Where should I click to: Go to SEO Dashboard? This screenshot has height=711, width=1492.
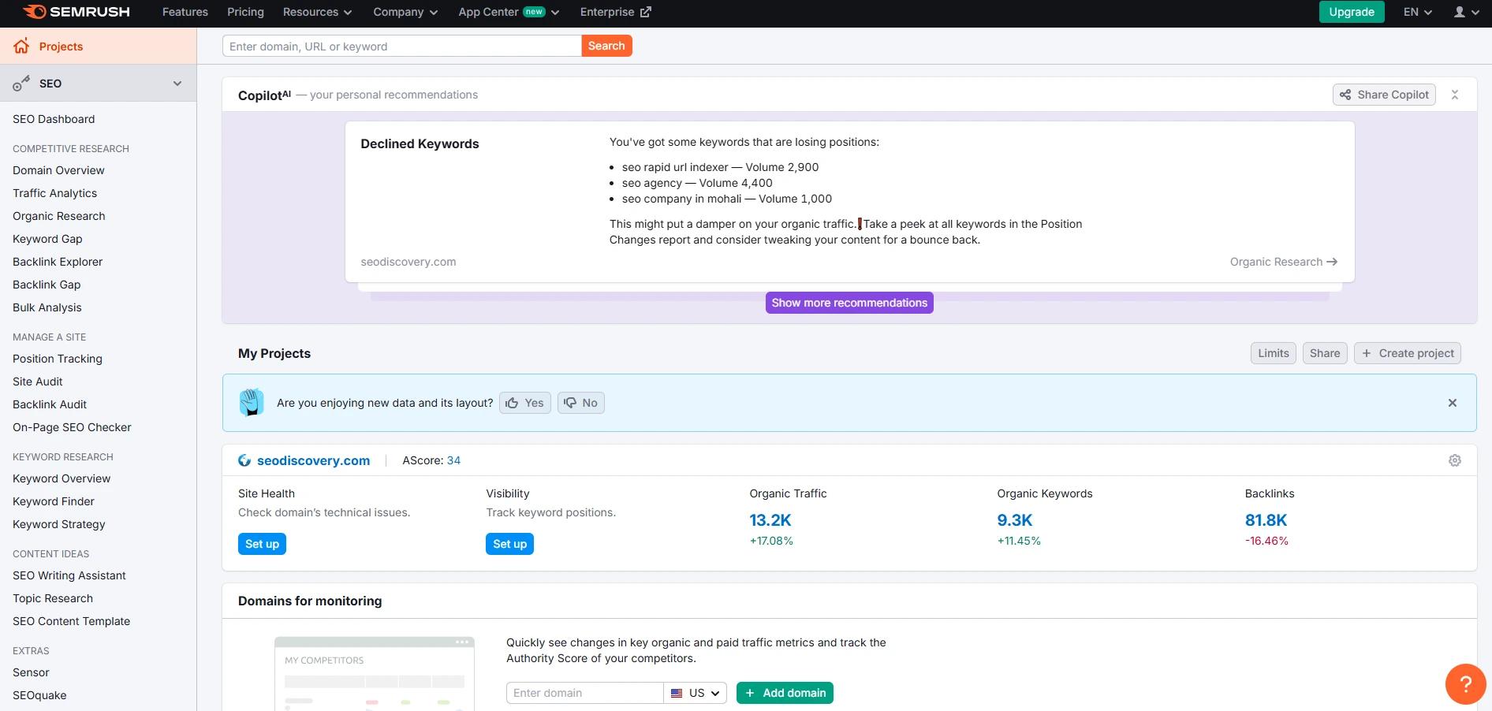coord(54,119)
